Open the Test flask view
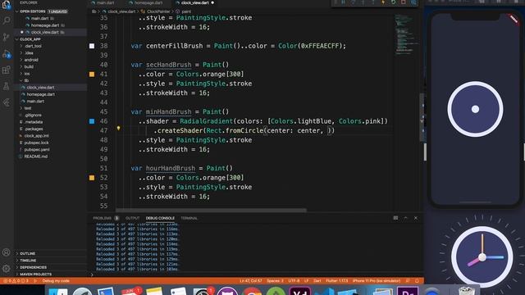The height and width of the screenshot is (295, 525). (6, 86)
